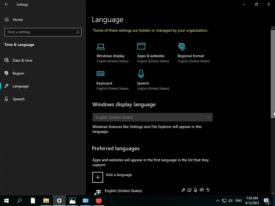
Task: Click the Apps & websites window icon
Action: (x=141, y=46)
